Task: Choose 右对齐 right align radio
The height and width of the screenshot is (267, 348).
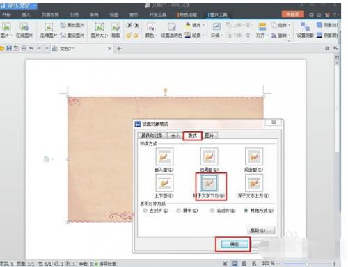Action: coord(212,211)
